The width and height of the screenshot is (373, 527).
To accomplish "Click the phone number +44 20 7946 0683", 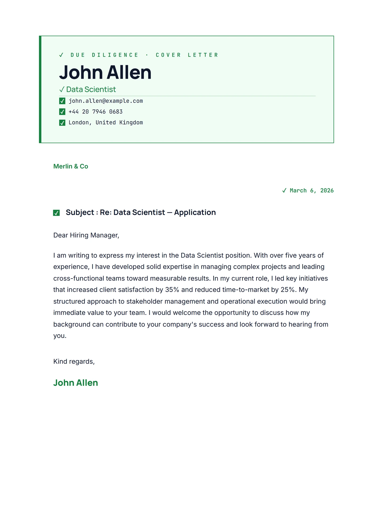I will 96,112.
